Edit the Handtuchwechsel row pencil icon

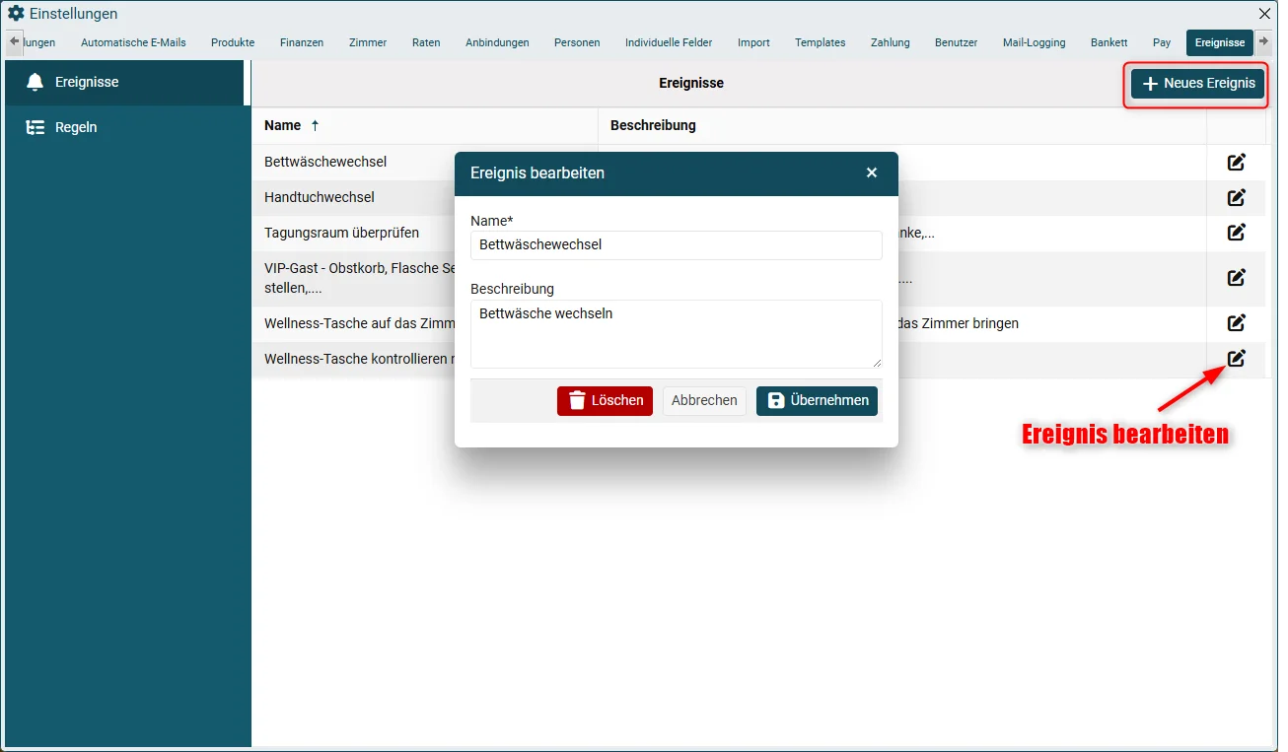click(1236, 197)
